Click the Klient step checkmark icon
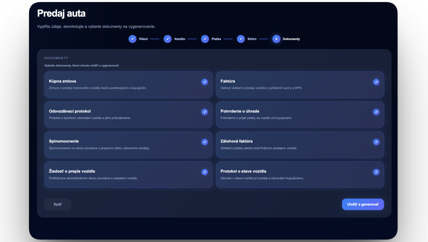 click(x=132, y=39)
